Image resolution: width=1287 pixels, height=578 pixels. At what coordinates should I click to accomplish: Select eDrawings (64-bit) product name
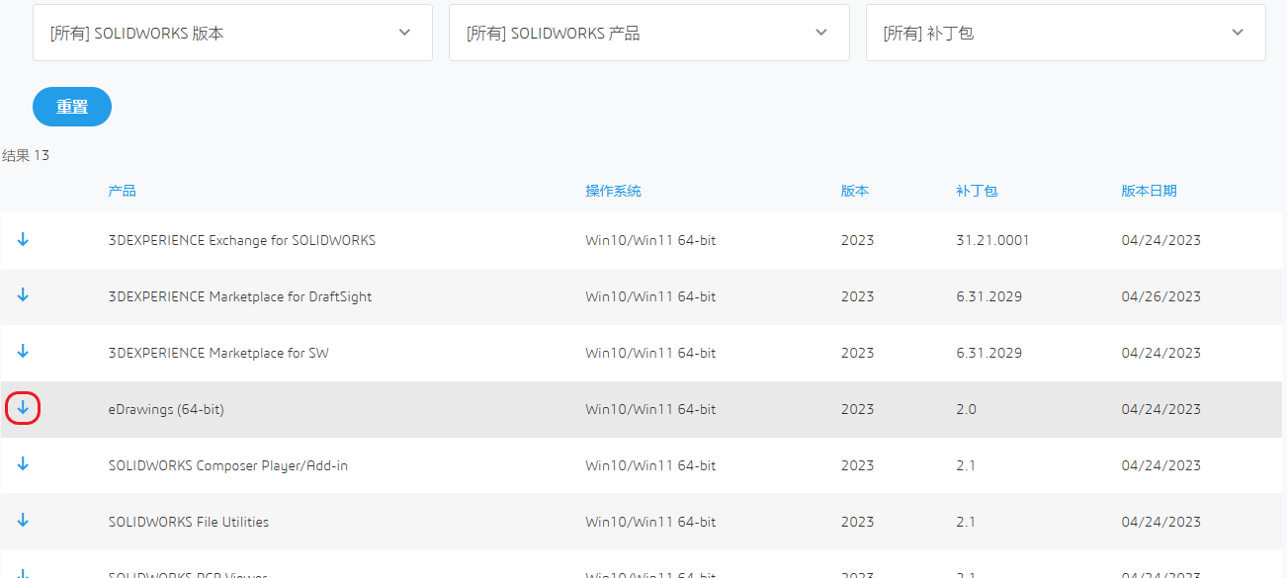coord(166,409)
